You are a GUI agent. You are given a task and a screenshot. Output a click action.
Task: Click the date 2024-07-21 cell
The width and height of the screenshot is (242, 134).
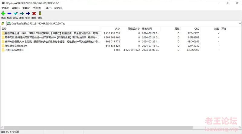[x=150, y=38]
